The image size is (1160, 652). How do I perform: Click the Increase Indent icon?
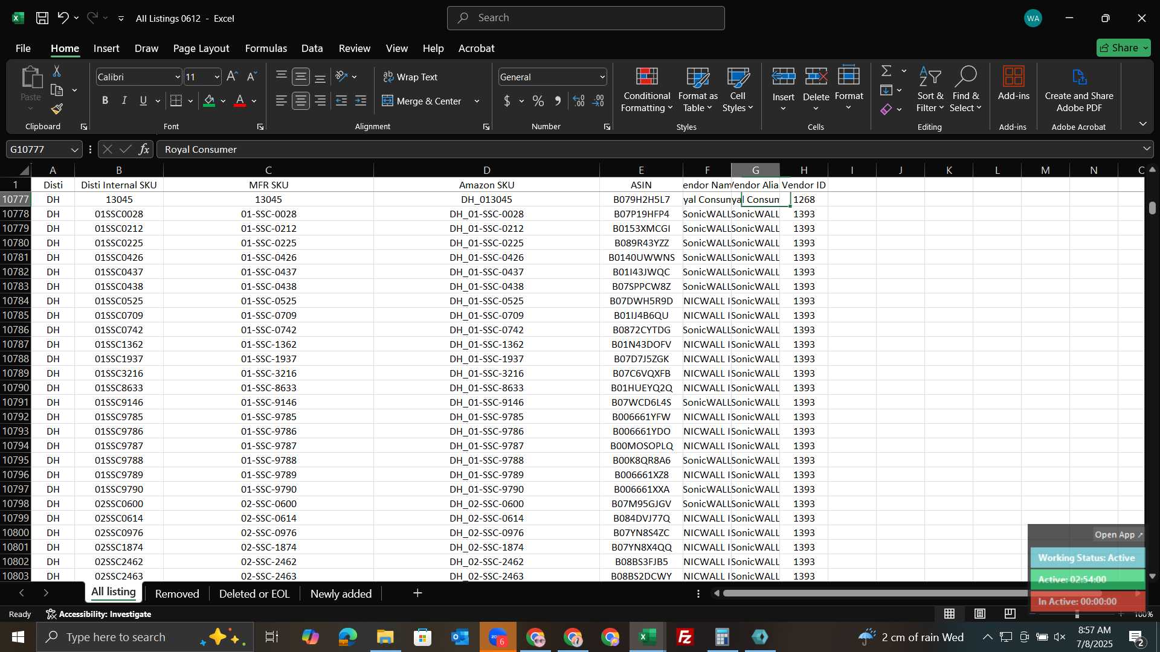coord(361,101)
